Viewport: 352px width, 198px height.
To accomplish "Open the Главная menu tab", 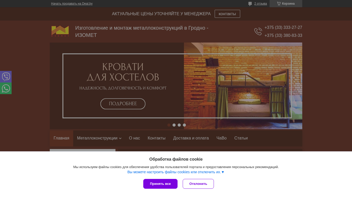I will point(61,138).
